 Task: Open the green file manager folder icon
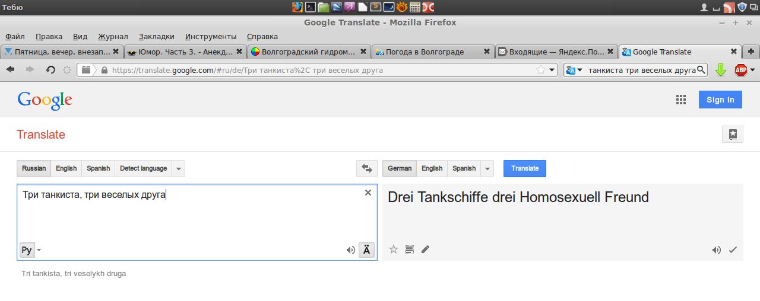324,7
